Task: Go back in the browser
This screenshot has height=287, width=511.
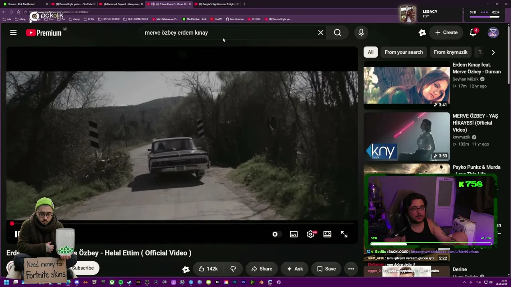Action: pos(4,12)
